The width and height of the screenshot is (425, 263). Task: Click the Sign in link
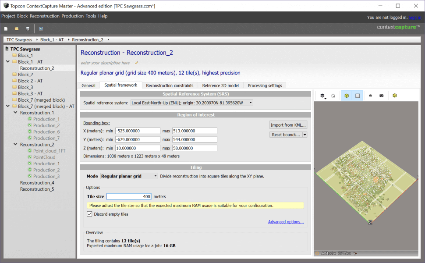click(415, 18)
